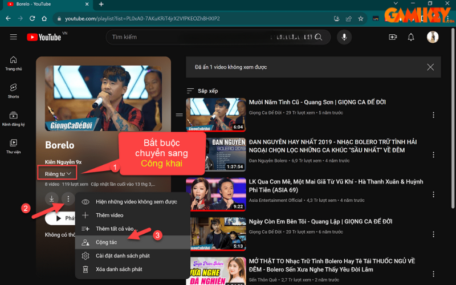Open options for MỞ THẬT TO Nhạc Trữ Tình video

coord(433,274)
